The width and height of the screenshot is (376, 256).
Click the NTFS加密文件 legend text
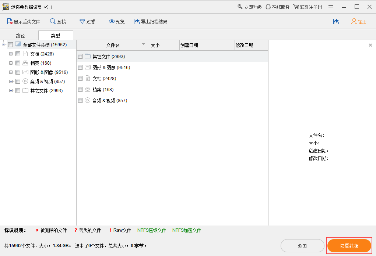click(187, 230)
